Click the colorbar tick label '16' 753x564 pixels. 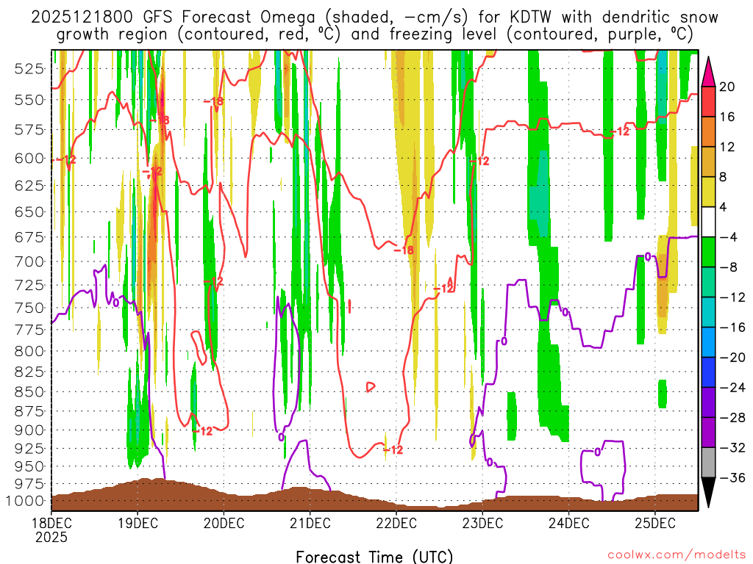click(727, 117)
